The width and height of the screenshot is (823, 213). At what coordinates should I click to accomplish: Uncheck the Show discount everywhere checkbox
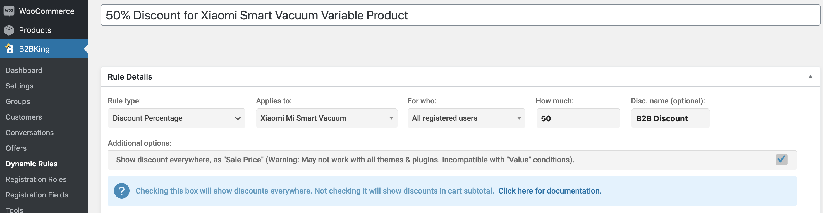click(x=781, y=160)
